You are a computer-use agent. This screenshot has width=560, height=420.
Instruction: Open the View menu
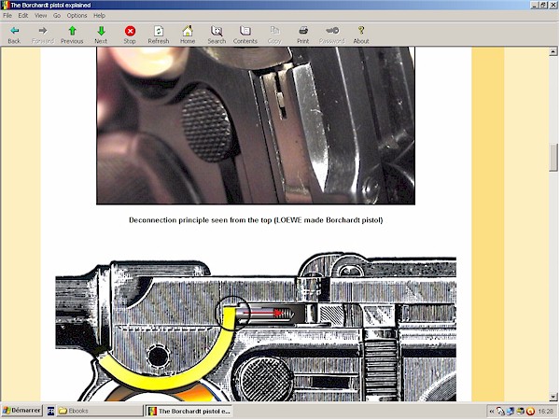[40, 15]
